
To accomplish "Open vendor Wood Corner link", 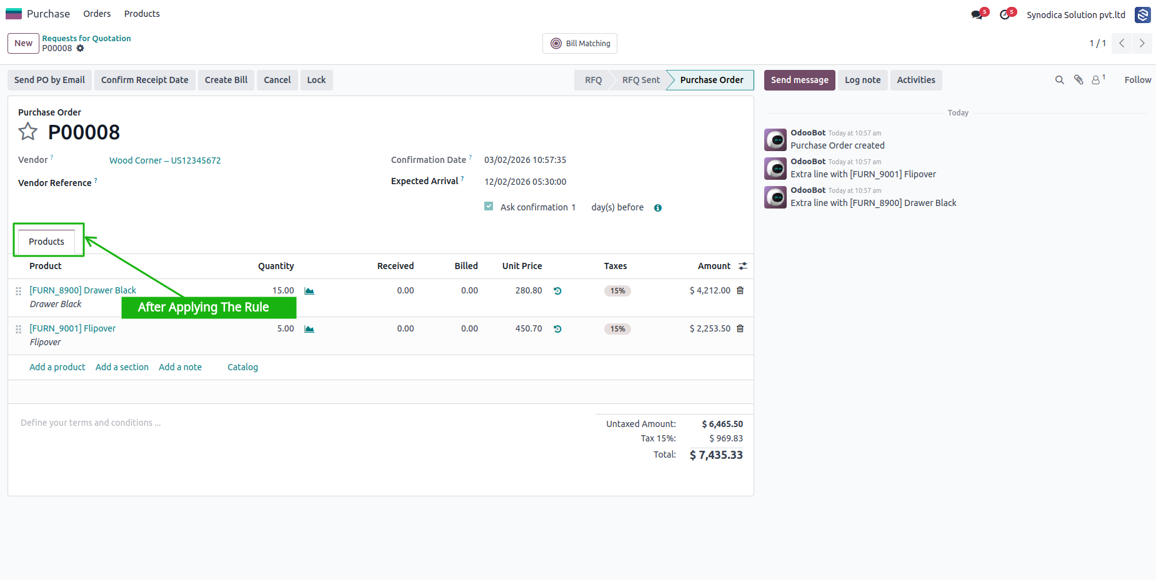I will 165,160.
